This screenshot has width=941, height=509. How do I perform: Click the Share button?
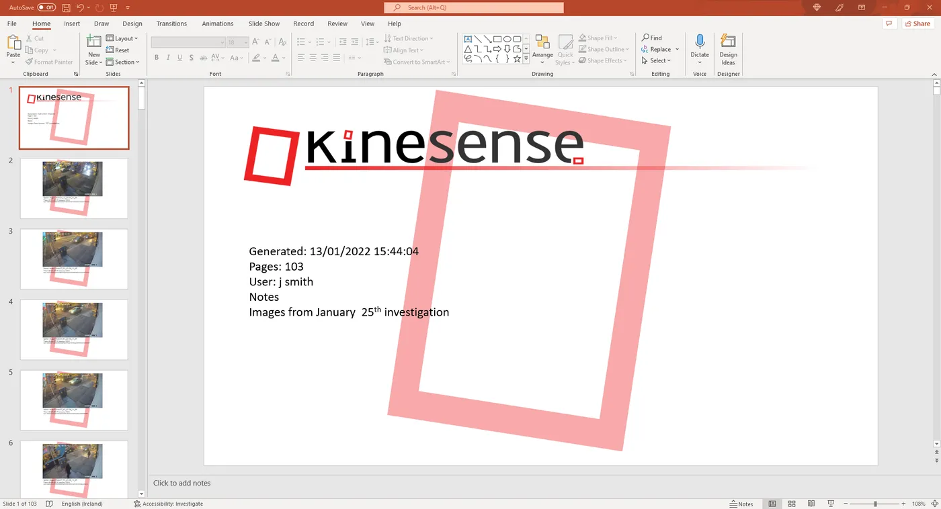(x=917, y=24)
